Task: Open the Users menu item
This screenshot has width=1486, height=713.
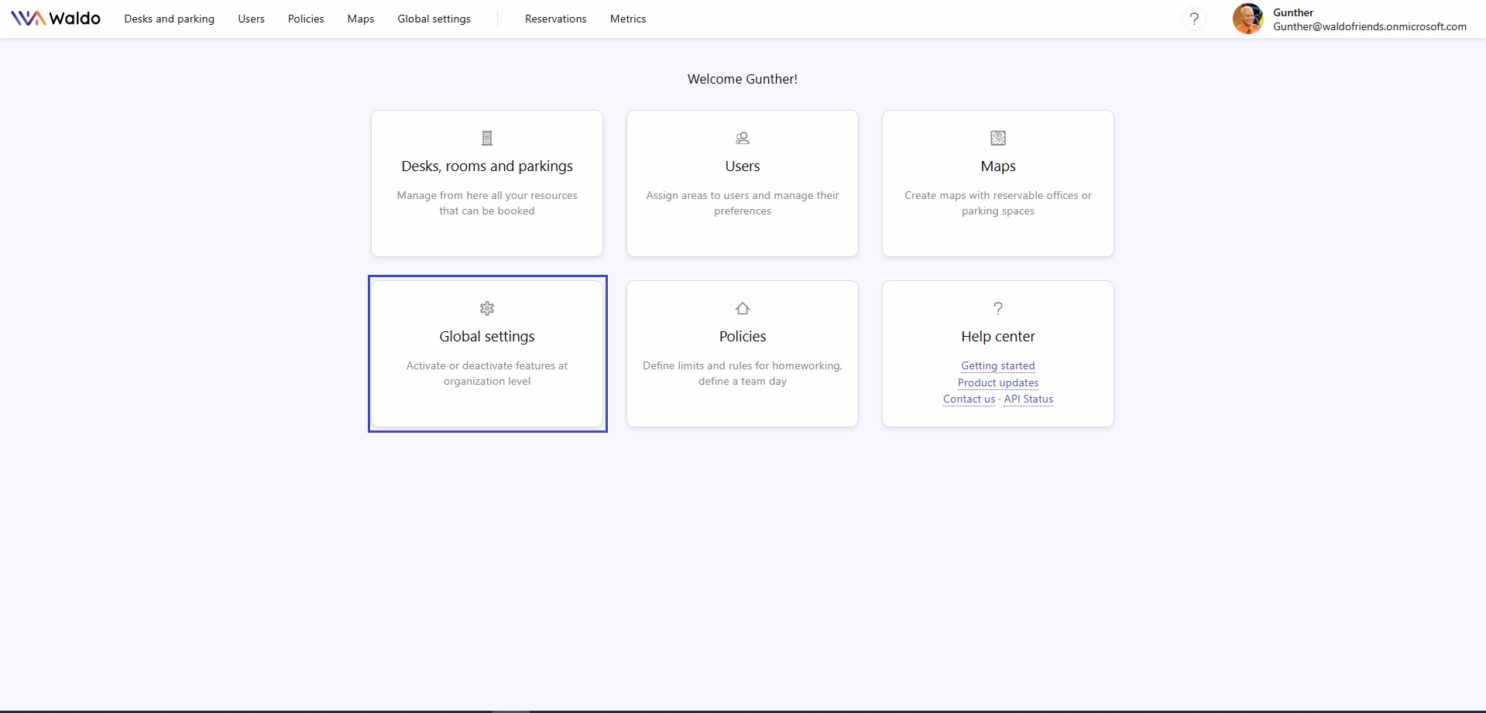Action: (x=251, y=19)
